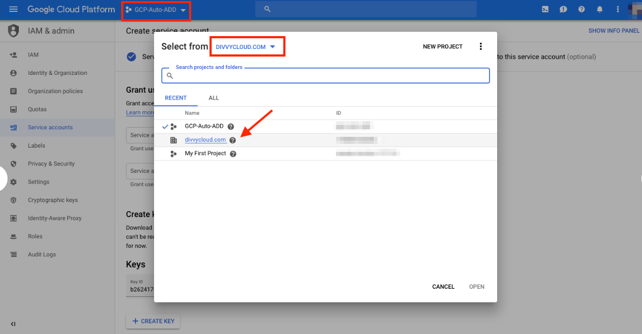Open the notifications bell

[x=599, y=9]
